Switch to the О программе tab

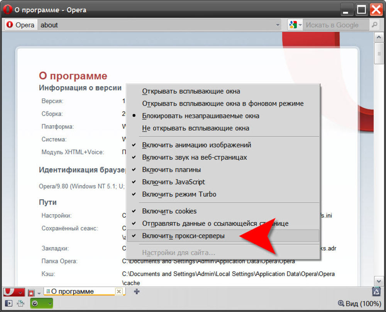pyautogui.click(x=84, y=291)
